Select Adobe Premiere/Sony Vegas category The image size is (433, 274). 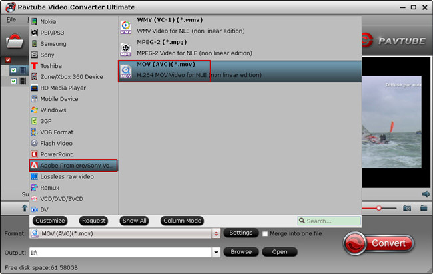[x=73, y=166]
